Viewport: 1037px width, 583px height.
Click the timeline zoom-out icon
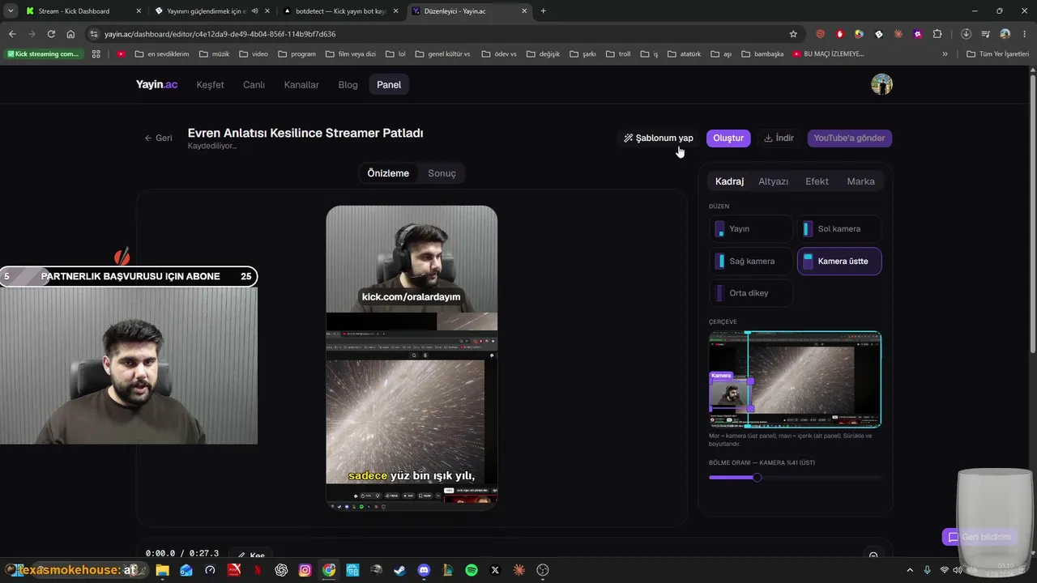coord(873,555)
